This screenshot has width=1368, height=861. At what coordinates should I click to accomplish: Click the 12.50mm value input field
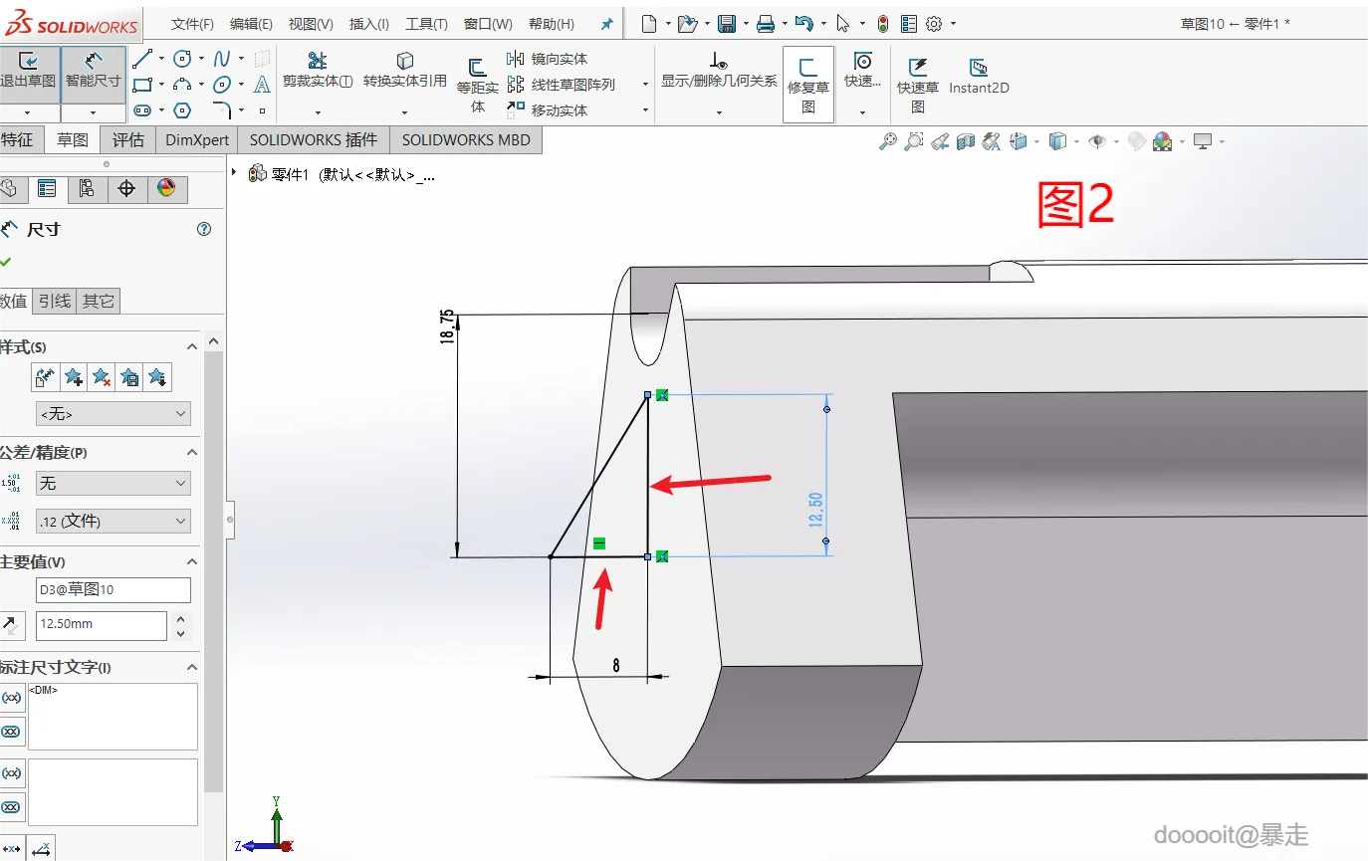[101, 625]
